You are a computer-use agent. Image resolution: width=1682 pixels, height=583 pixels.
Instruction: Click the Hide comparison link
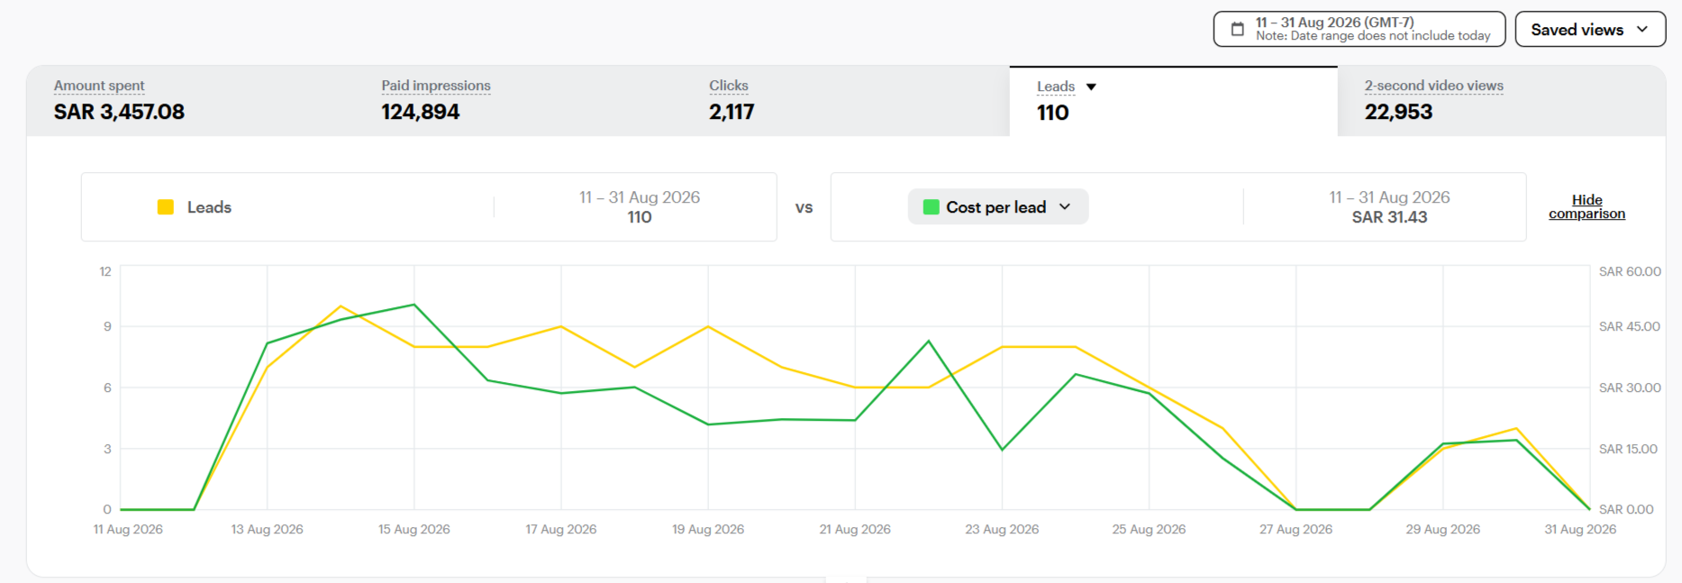pyautogui.click(x=1587, y=206)
